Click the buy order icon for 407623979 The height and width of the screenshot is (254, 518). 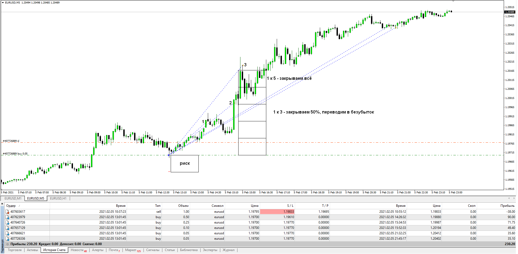[8, 217]
